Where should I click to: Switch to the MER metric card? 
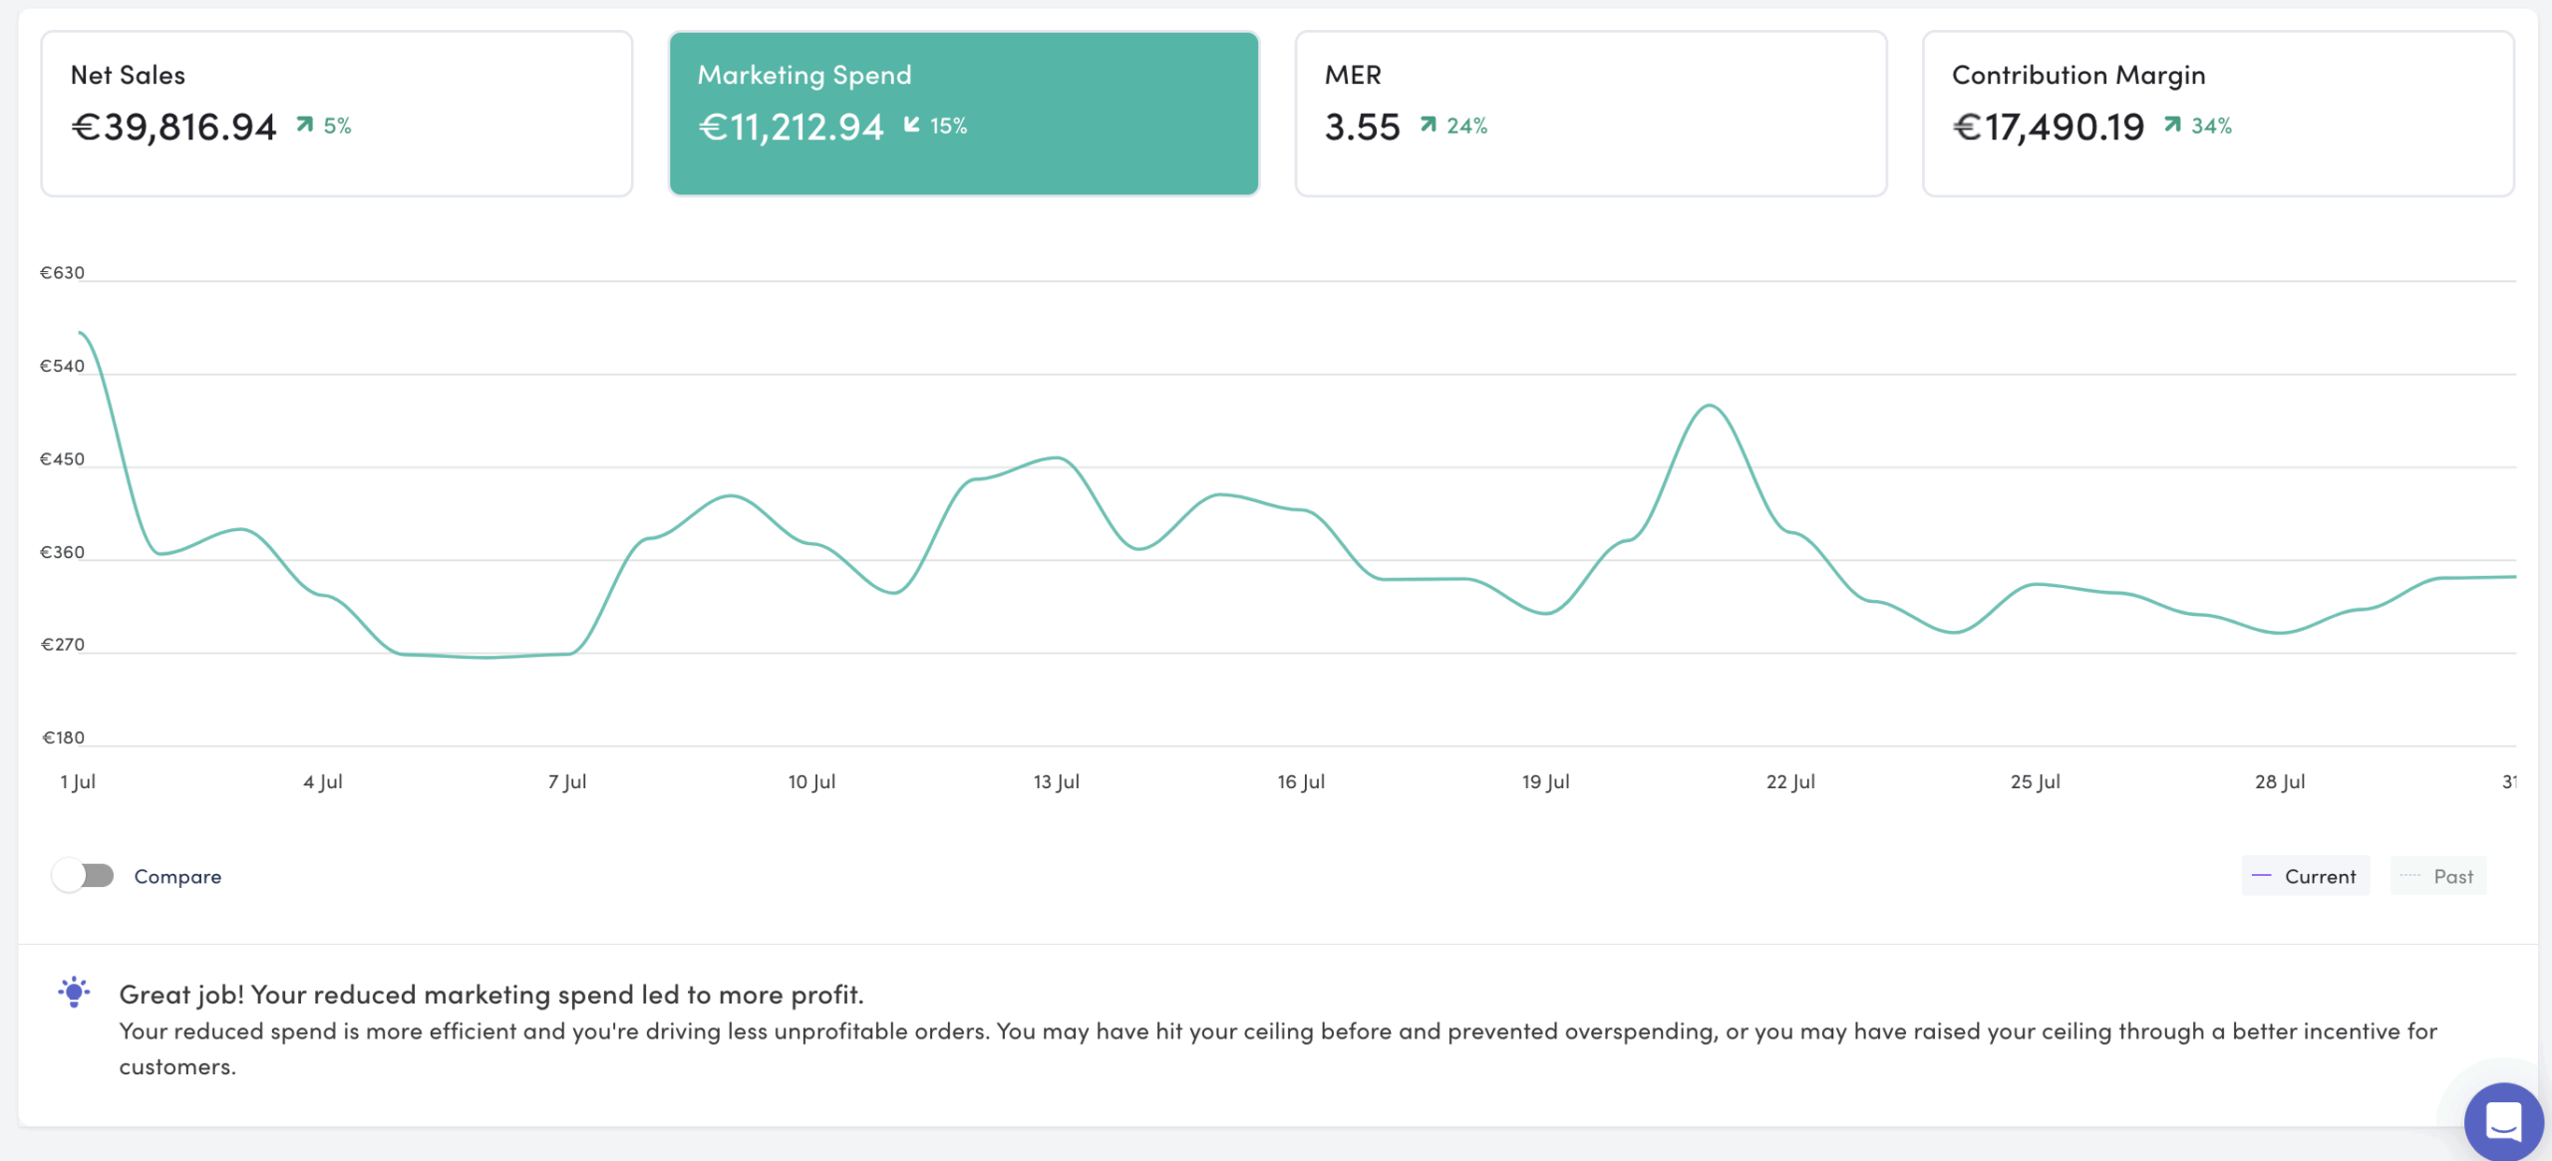[1590, 114]
